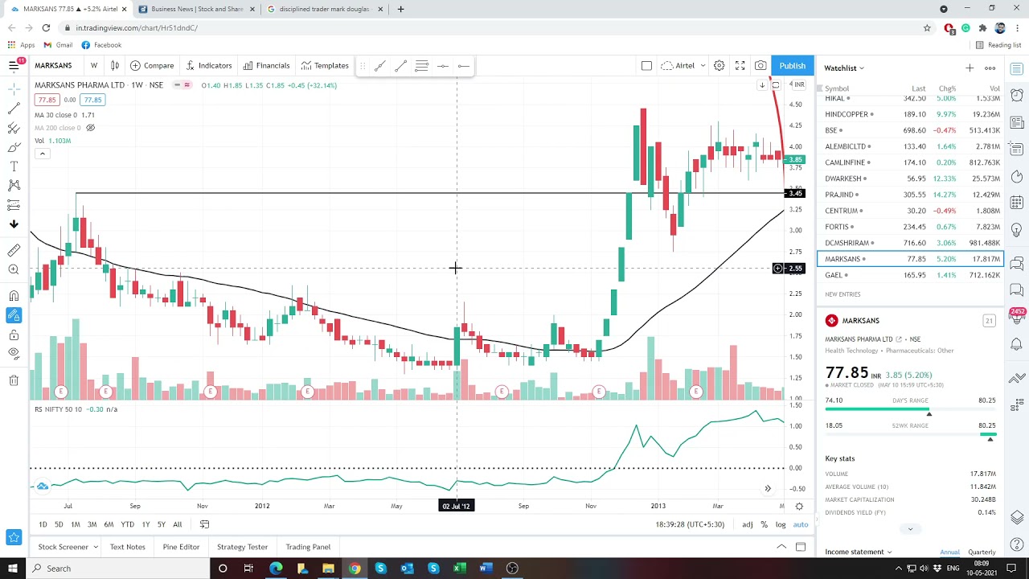Open indicator Templates

pos(325,65)
